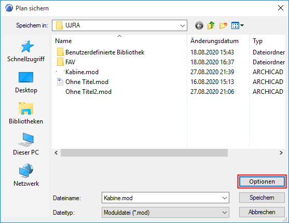Expand the Dateiname dropdown arrow

tap(225, 198)
